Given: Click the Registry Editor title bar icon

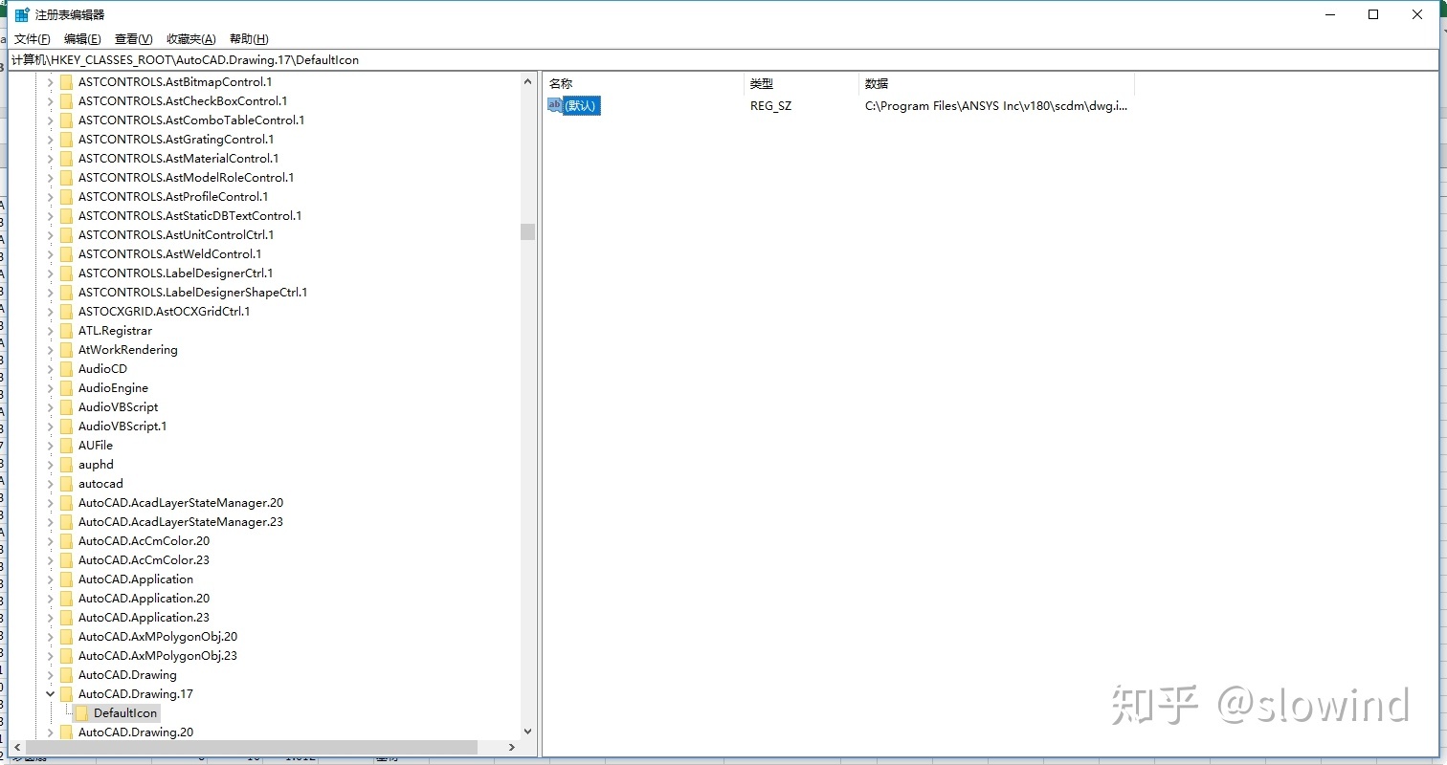Looking at the screenshot, I should pos(21,14).
